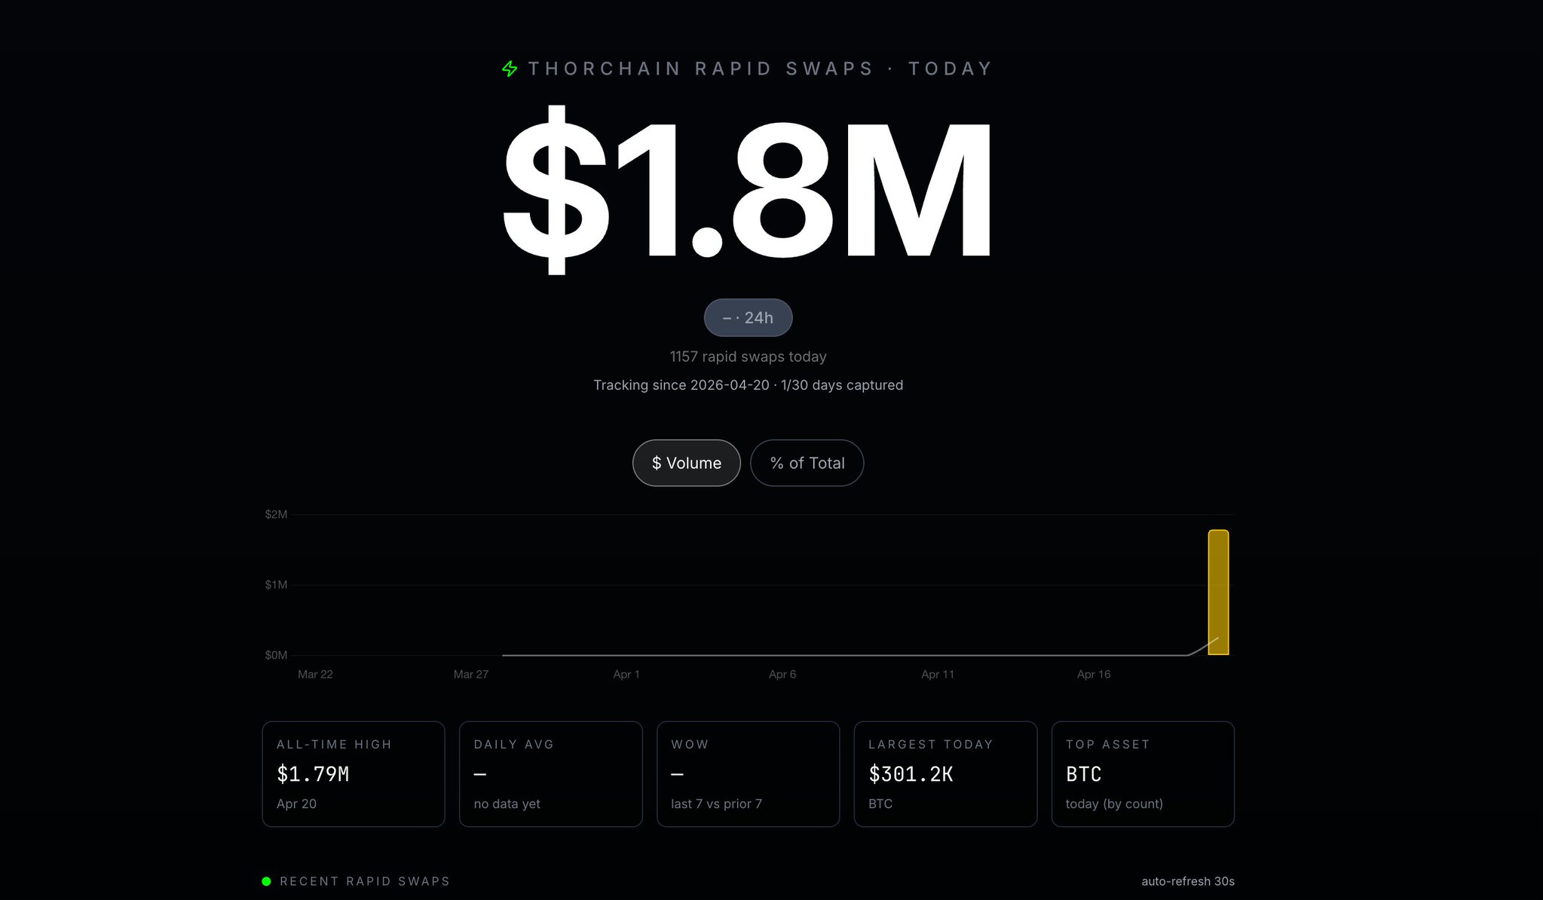This screenshot has height=900, width=1543.
Task: Click the green lightning bolt icon
Action: [510, 69]
